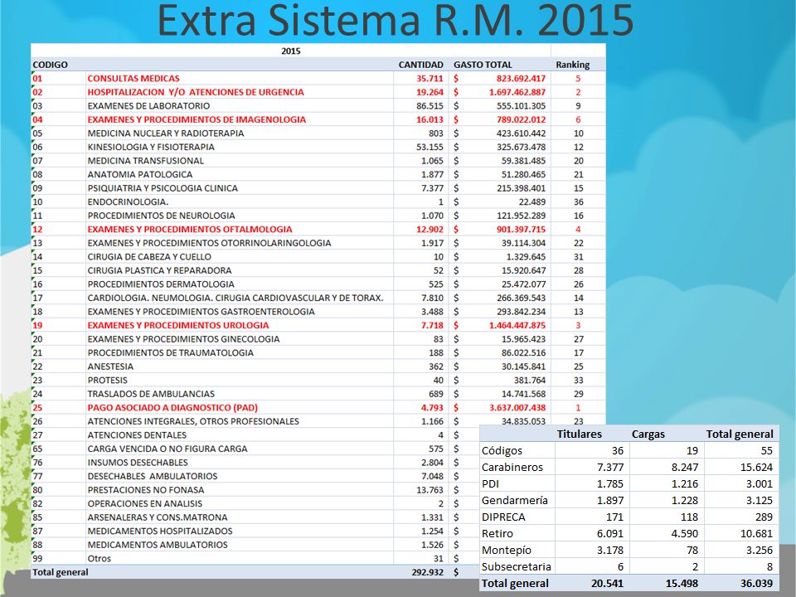
Task: Click "PSIQUIATRIA Y PSICOLOGIA CLINICA" label
Action: (x=163, y=188)
